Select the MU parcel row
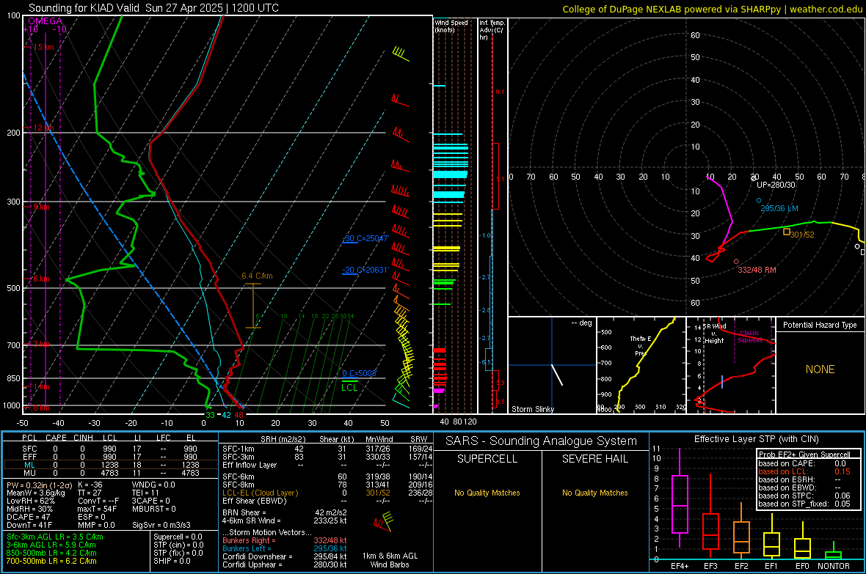This screenshot has height=574, width=866. click(111, 472)
